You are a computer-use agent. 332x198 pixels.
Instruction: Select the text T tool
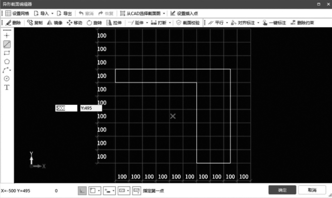pyautogui.click(x=7, y=87)
